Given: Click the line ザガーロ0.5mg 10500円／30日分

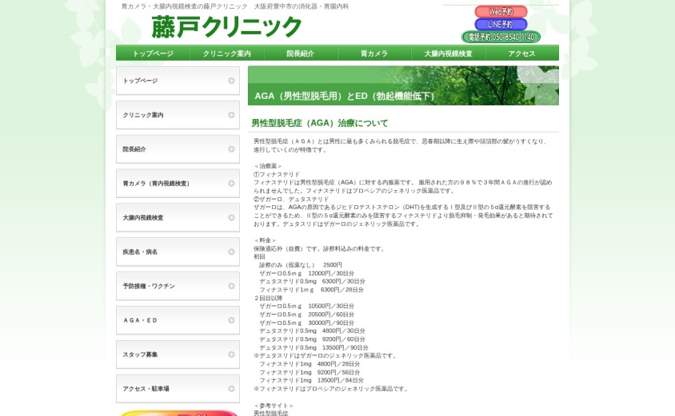Looking at the screenshot, I should pyautogui.click(x=306, y=307).
